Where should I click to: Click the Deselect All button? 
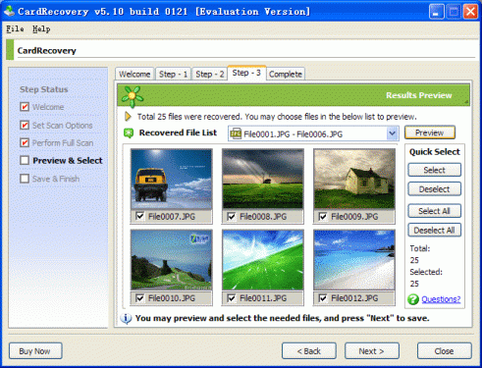[434, 230]
